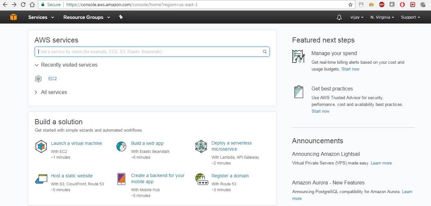Screen dimensions: 431x206
Task: Click 'Announcing Amazon Lightsail' title
Action: 326,154
